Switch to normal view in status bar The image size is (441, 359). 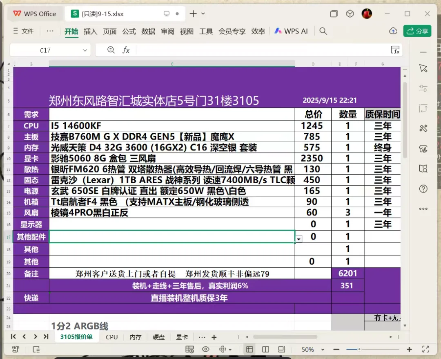(x=249, y=350)
